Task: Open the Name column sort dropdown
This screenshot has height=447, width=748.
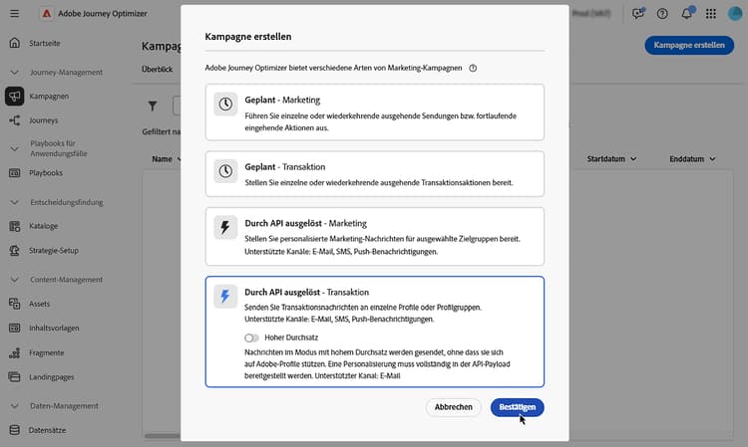Action: tap(179, 159)
